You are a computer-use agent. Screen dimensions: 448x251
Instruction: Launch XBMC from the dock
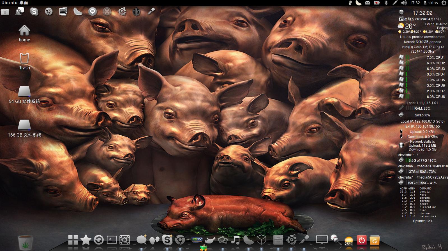pyautogui.click(x=197, y=240)
